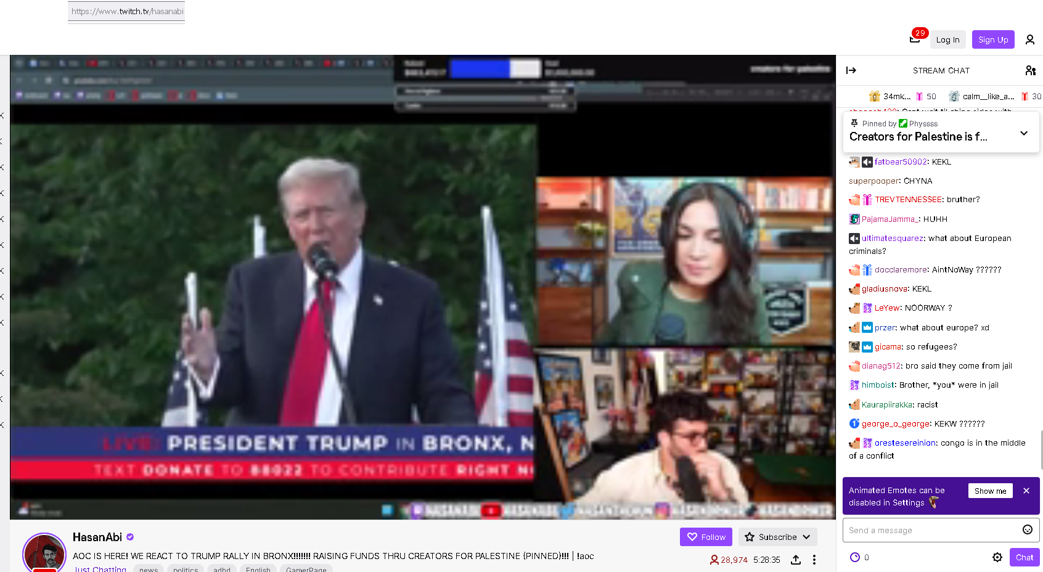Collapse the stream chat panel
This screenshot has height=572, width=1043.
851,70
